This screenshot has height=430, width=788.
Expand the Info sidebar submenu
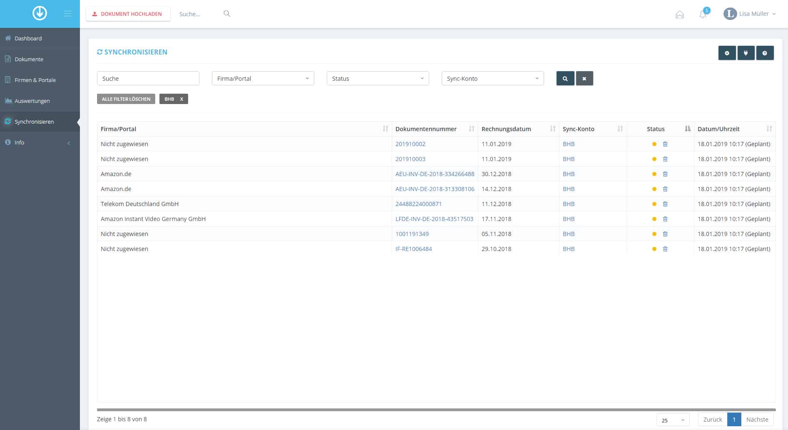coord(40,142)
